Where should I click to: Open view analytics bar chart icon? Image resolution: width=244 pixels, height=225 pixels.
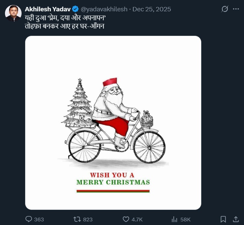[x=175, y=219]
